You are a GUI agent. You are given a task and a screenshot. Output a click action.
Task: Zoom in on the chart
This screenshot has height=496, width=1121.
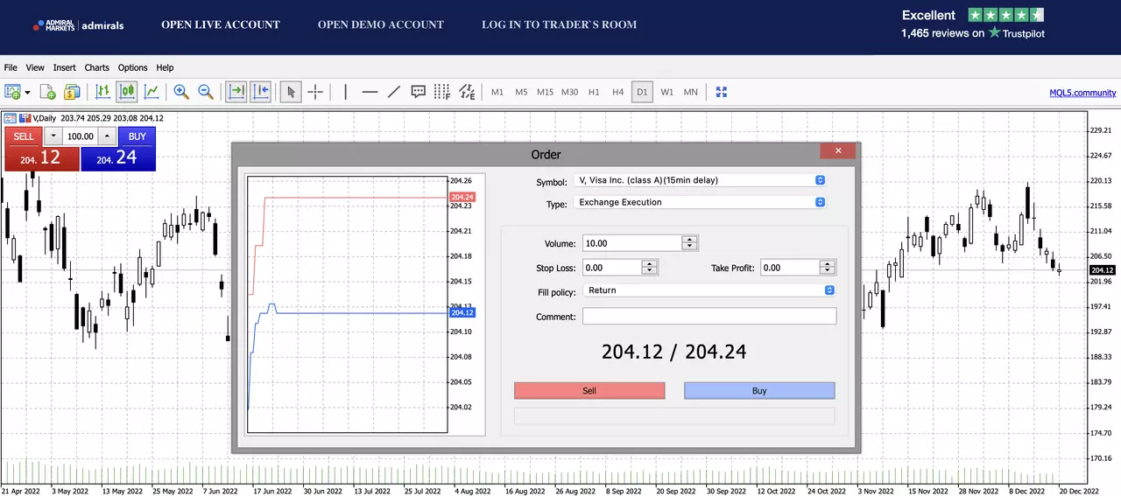tap(181, 92)
